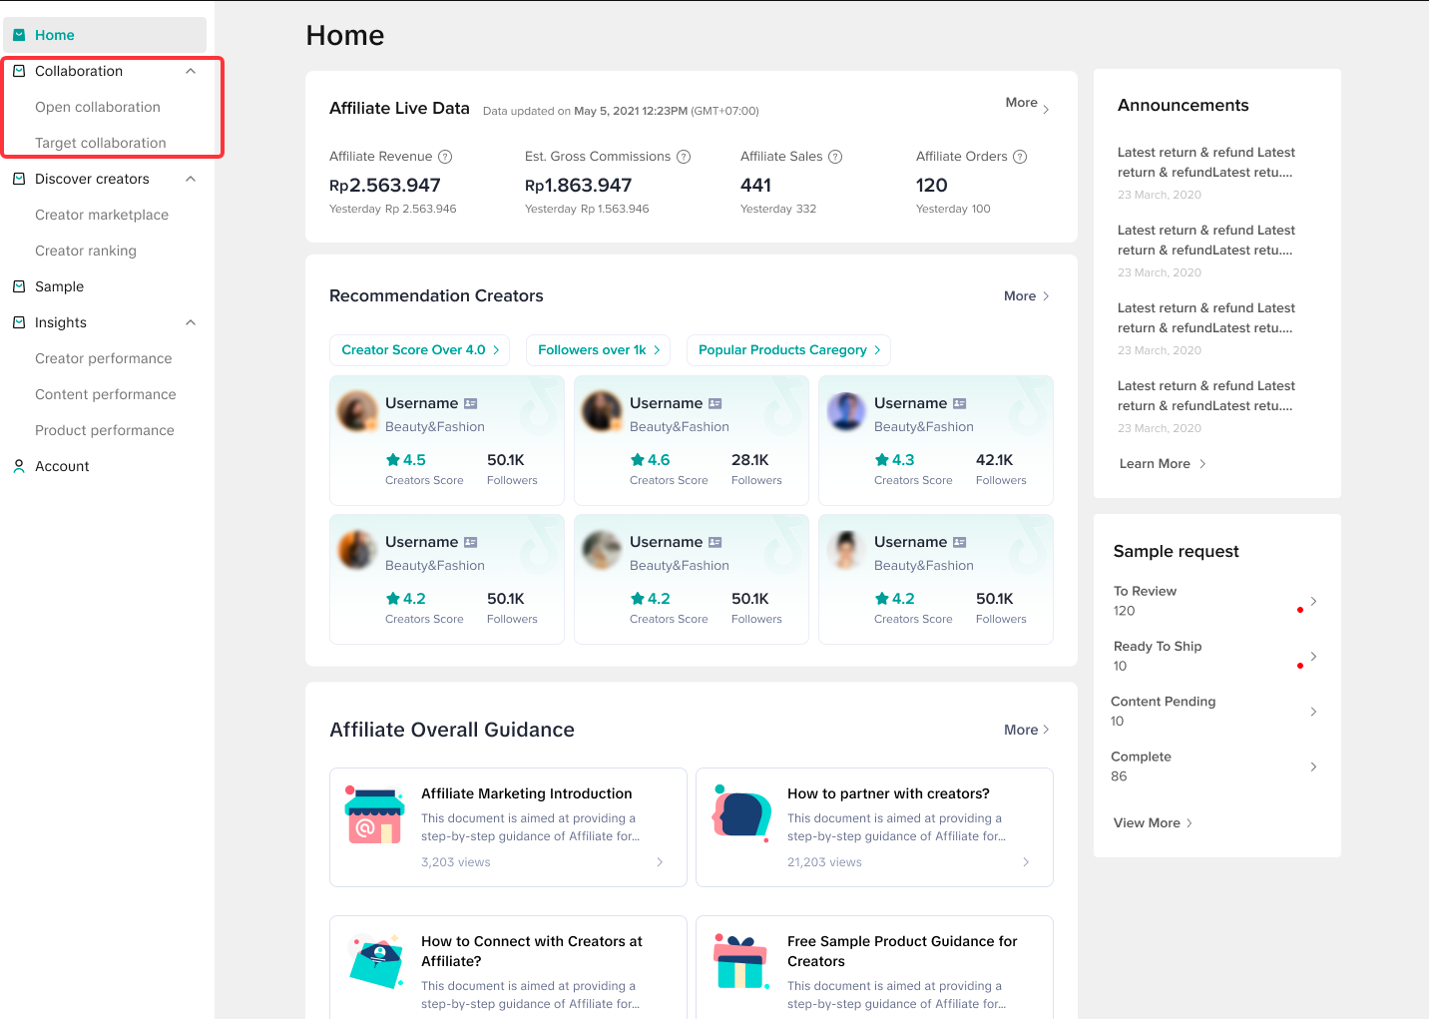1429x1019 pixels.
Task: Click Affiliate Orders help question icon
Action: (x=1020, y=157)
